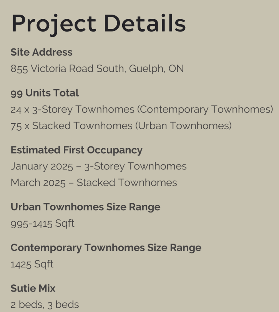Click the Project Details heading
Viewport: 279px width, 312px height.
point(98,23)
